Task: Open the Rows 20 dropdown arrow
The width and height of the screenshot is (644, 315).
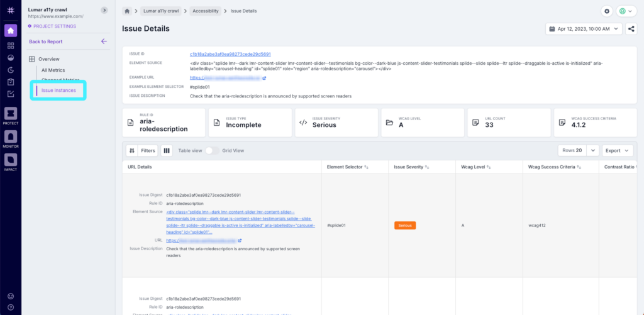Action: point(592,151)
